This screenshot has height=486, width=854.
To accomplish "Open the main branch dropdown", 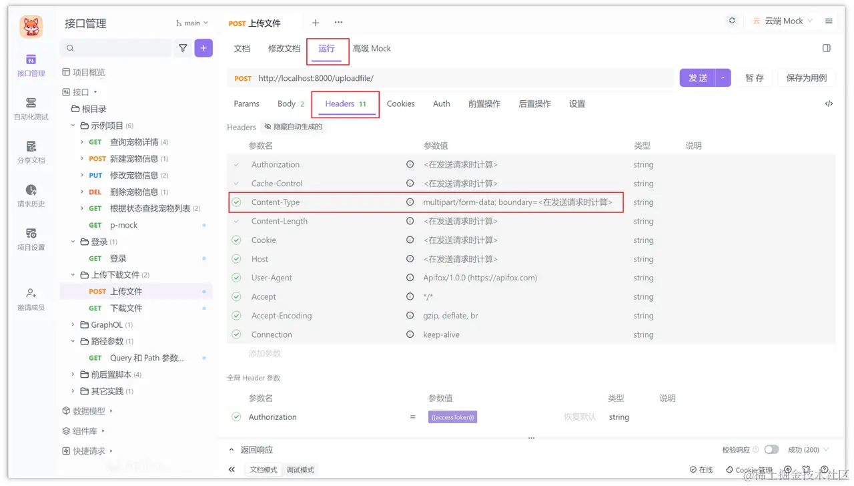I will 191,22.
